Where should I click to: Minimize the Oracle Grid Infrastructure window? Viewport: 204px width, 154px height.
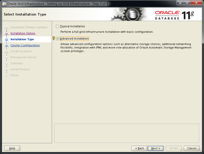tap(180, 2)
